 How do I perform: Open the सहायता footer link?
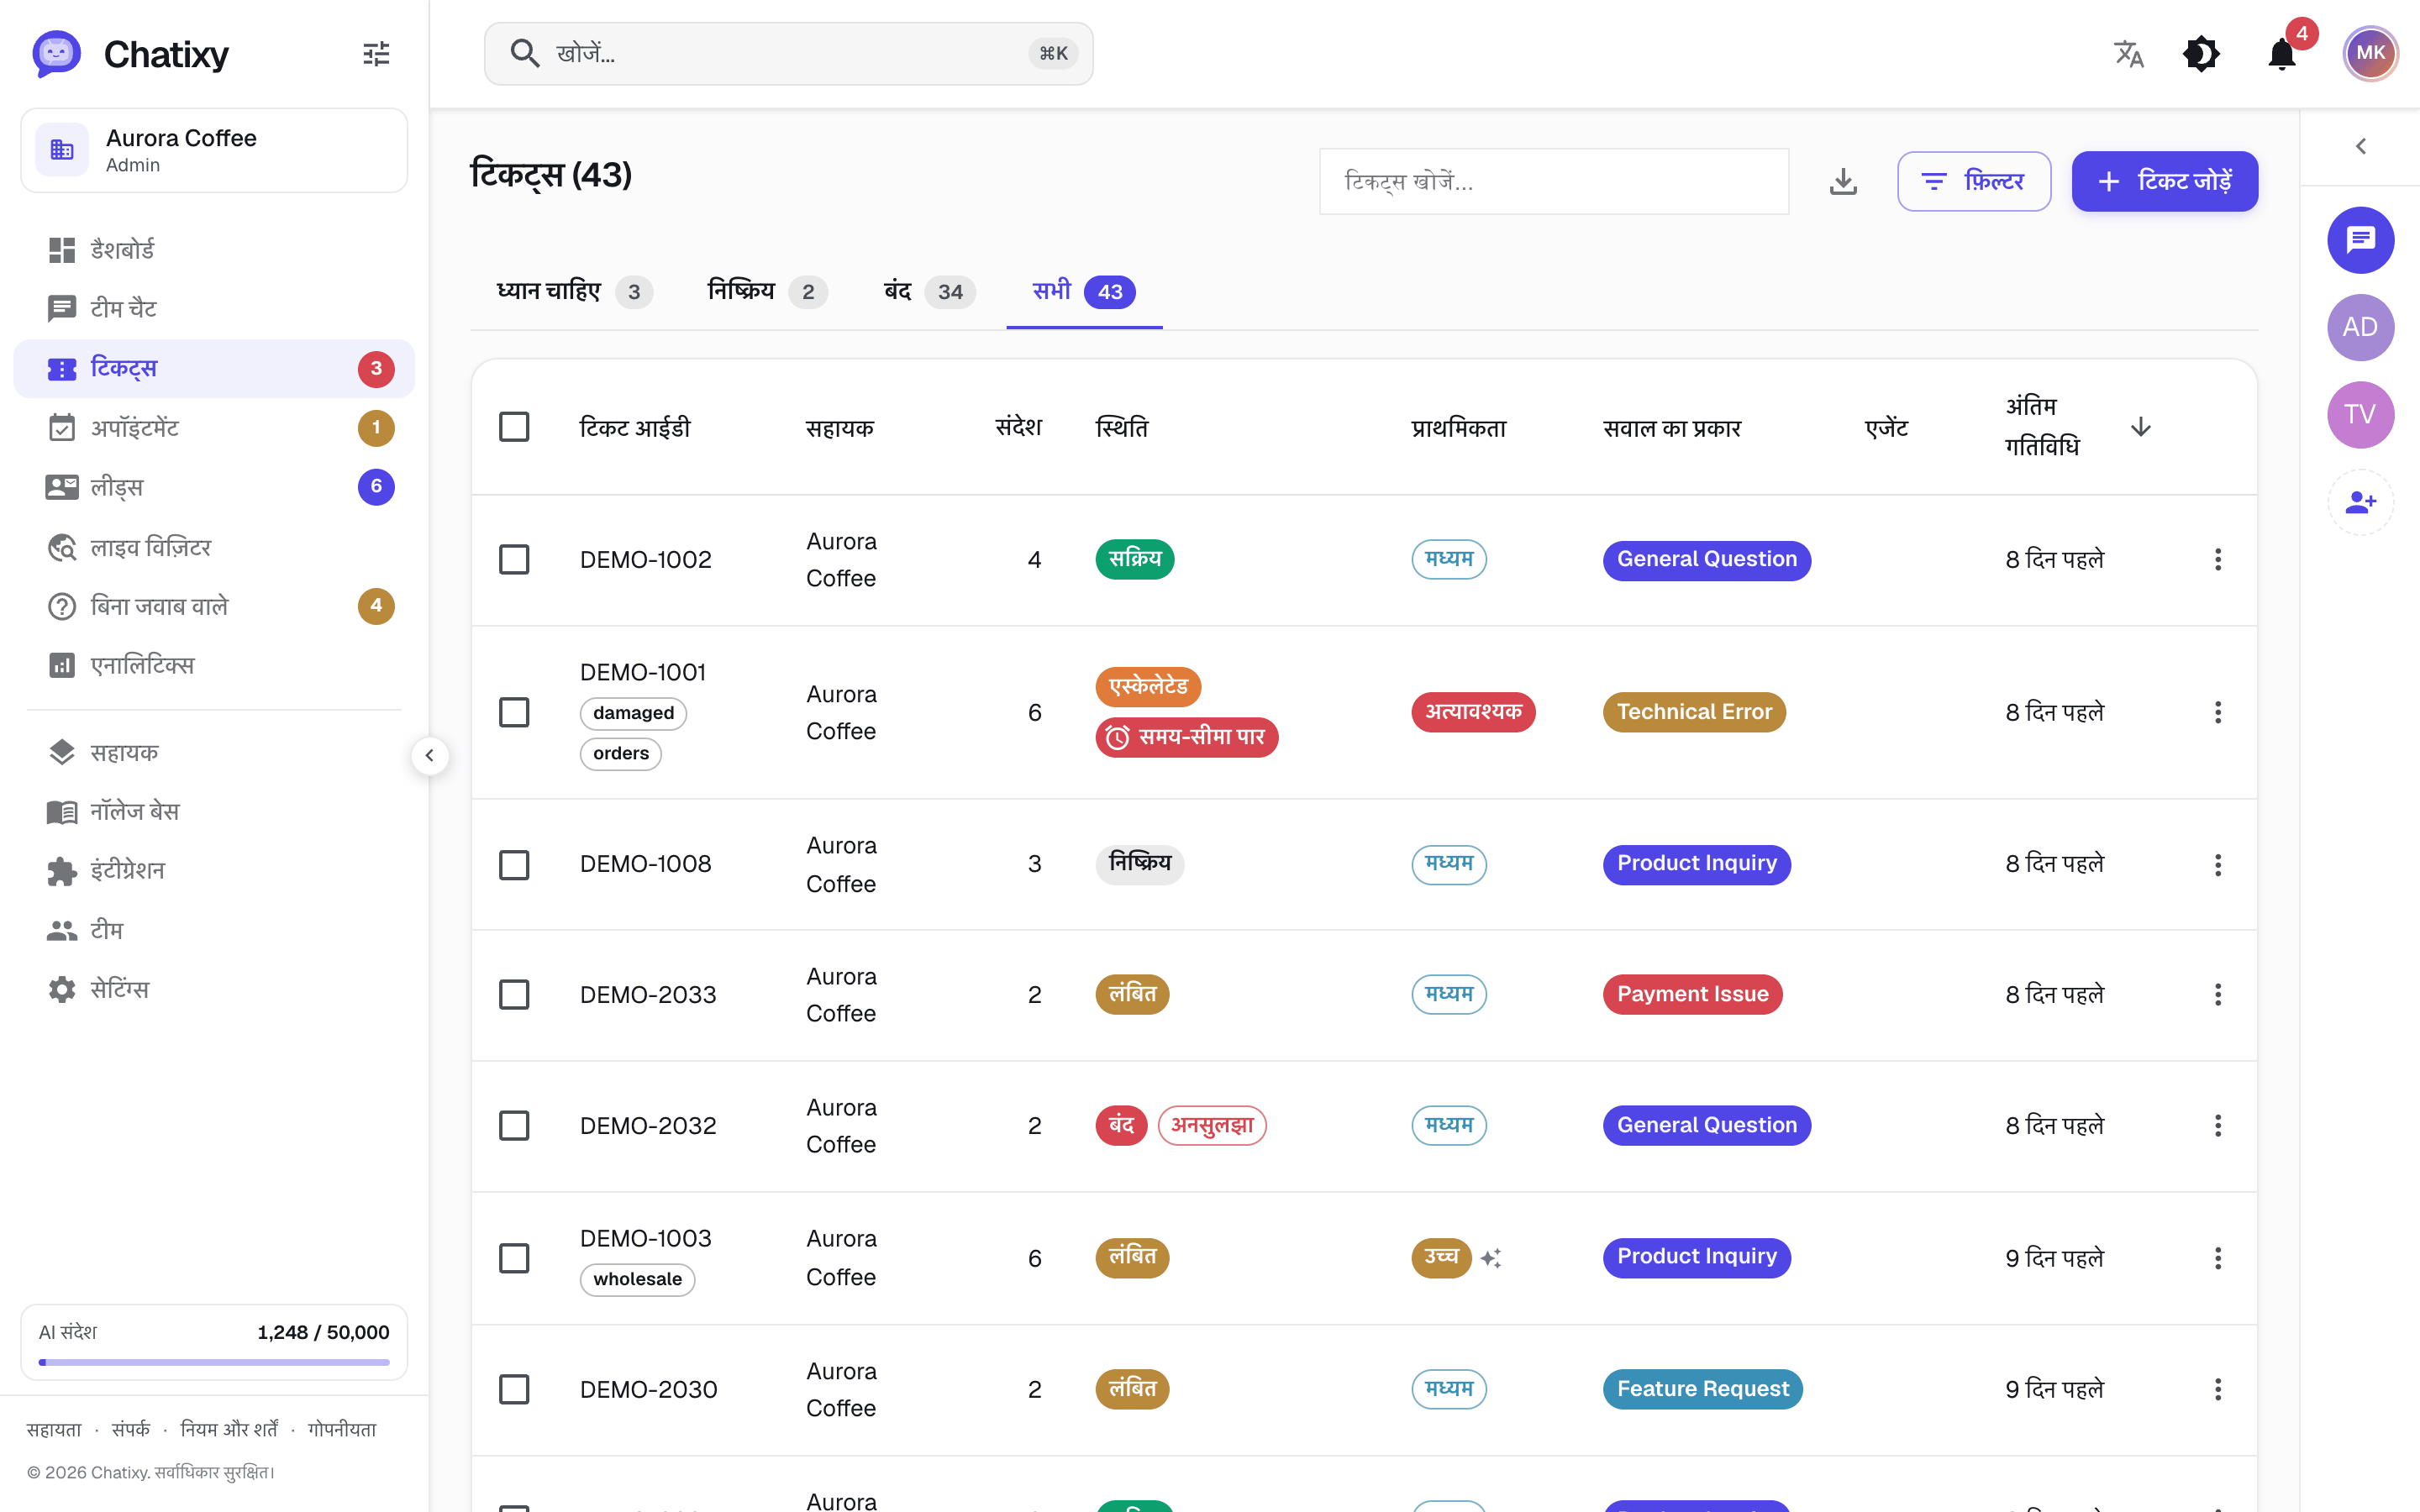coord(54,1430)
